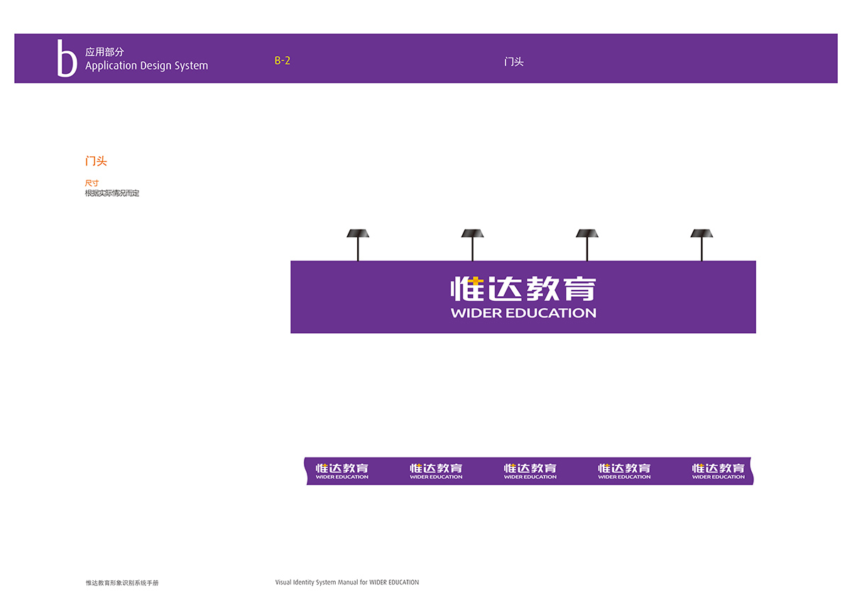Screen dimensions: 852x603
Task: Click the middle logo on the bottom banner strip
Action: 530,471
